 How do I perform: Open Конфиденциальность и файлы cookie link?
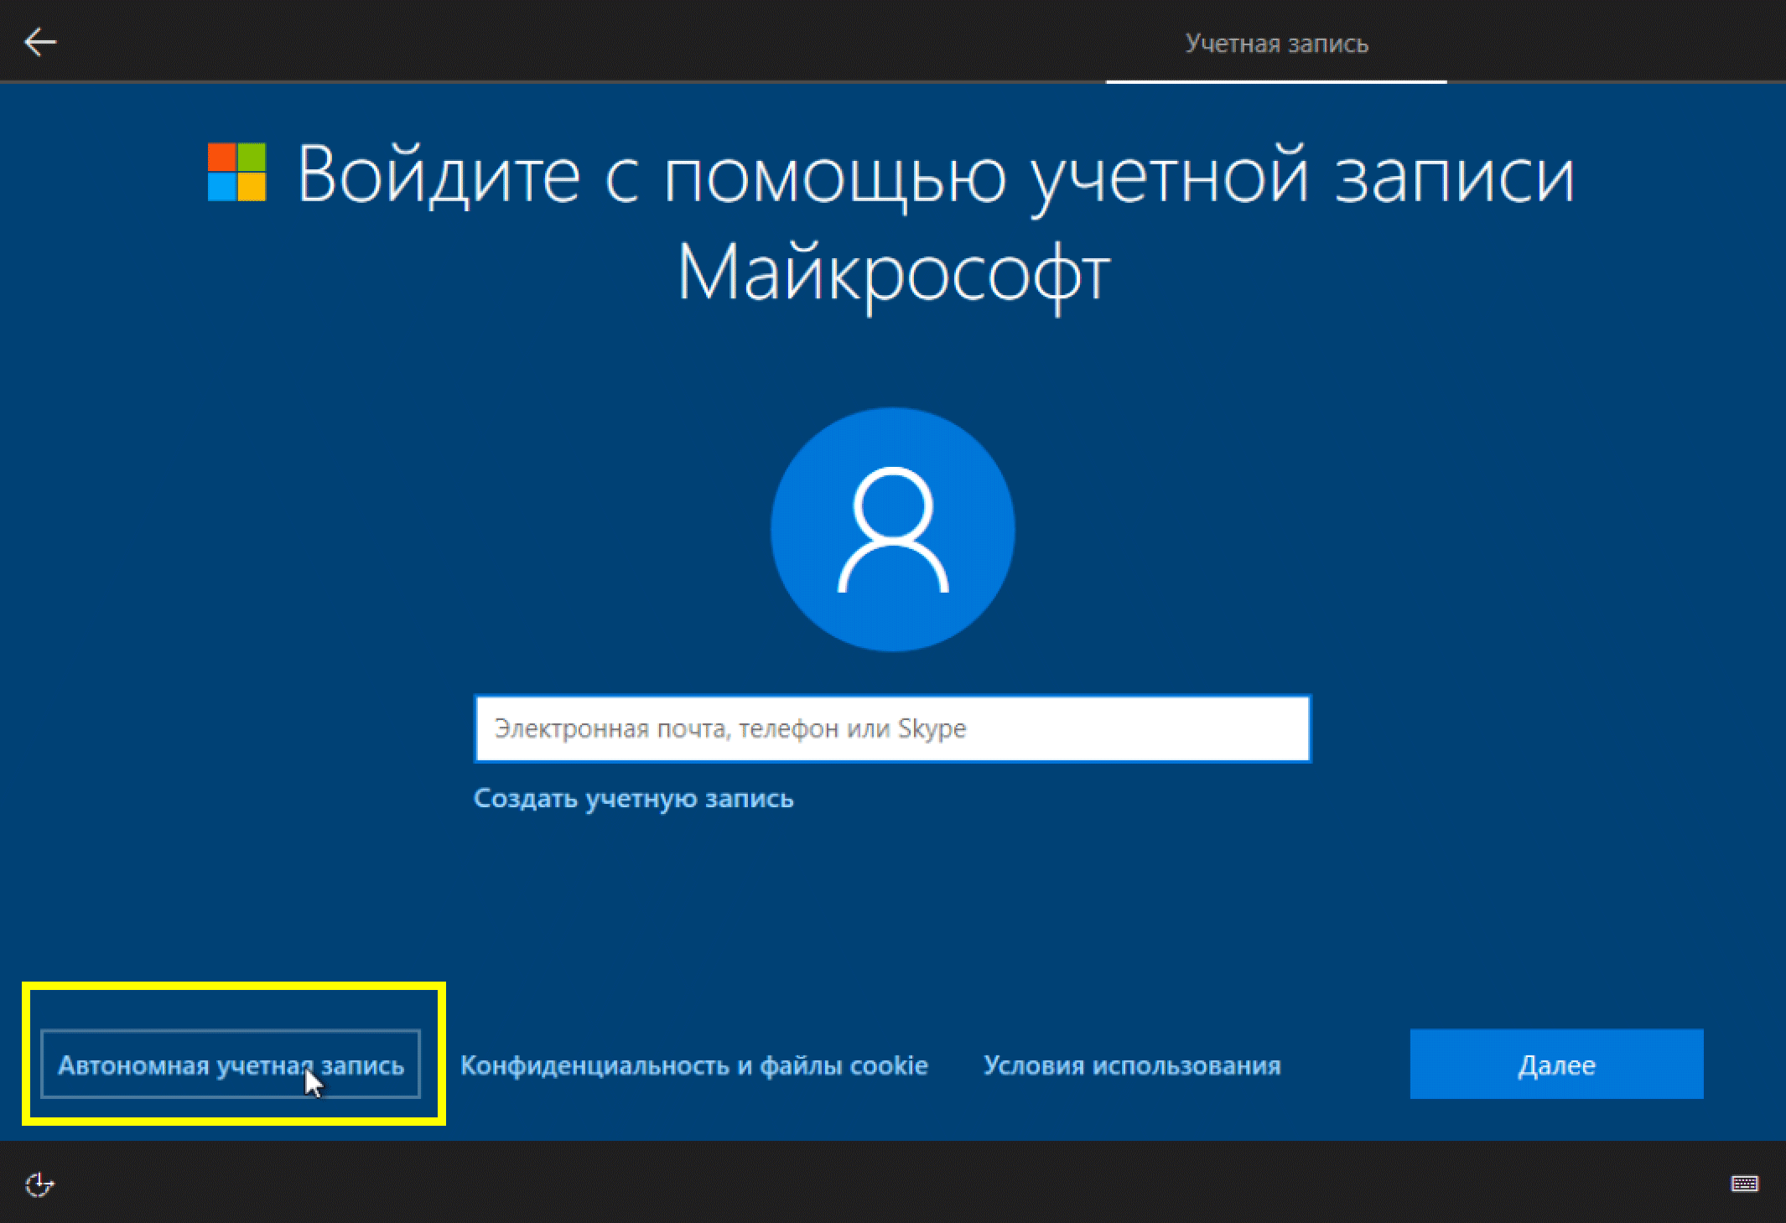[x=693, y=1065]
